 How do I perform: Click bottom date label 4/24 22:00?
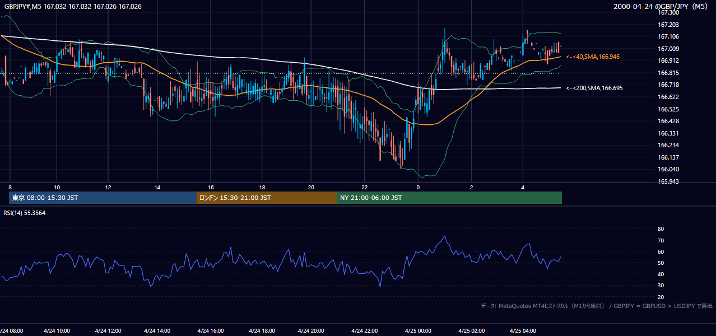(x=365, y=331)
